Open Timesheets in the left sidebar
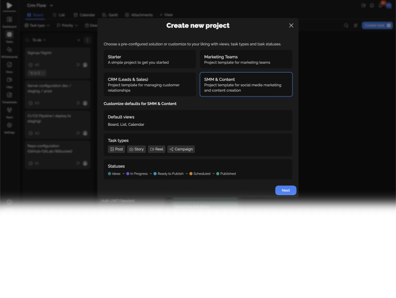This screenshot has height=298, width=396. 9,96
